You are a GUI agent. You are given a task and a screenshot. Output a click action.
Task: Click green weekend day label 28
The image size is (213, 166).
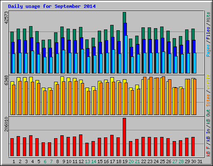[181, 161]
